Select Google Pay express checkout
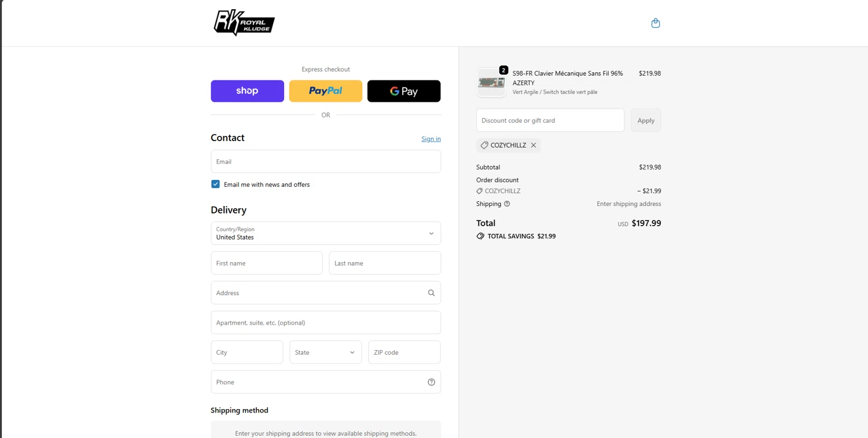868x438 pixels. [x=404, y=91]
